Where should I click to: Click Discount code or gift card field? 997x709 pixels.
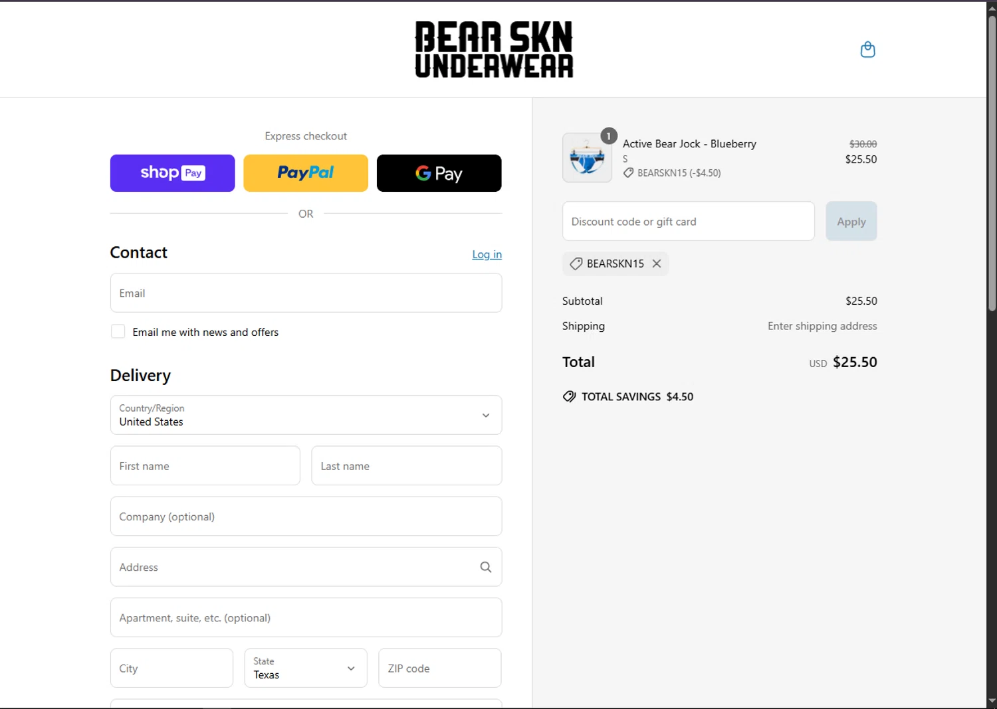pos(688,221)
